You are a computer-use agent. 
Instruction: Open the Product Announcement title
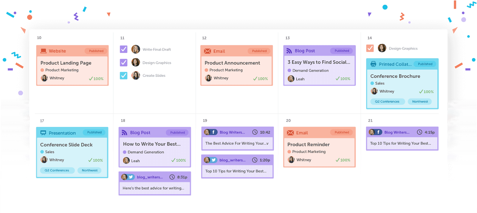click(x=232, y=63)
